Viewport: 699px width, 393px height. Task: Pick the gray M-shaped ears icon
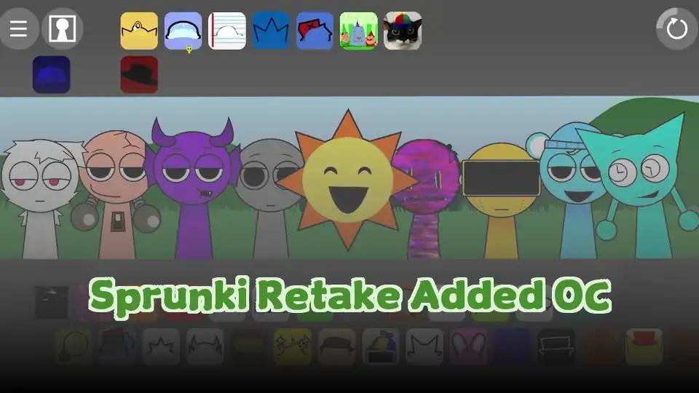424,346
